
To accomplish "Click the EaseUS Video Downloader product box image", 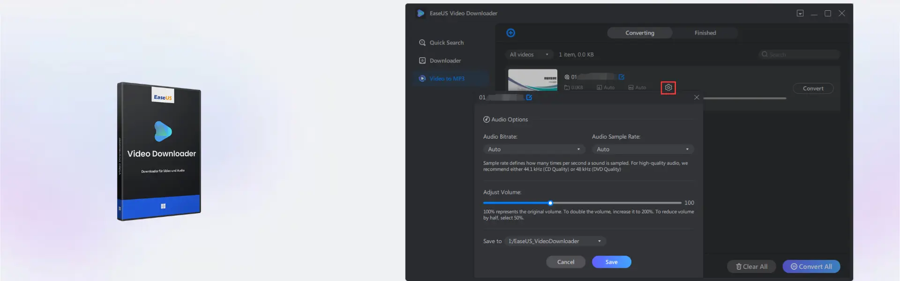I will click(x=159, y=151).
